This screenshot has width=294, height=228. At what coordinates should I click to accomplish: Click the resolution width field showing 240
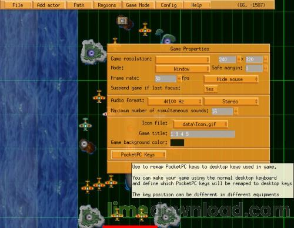(228, 59)
